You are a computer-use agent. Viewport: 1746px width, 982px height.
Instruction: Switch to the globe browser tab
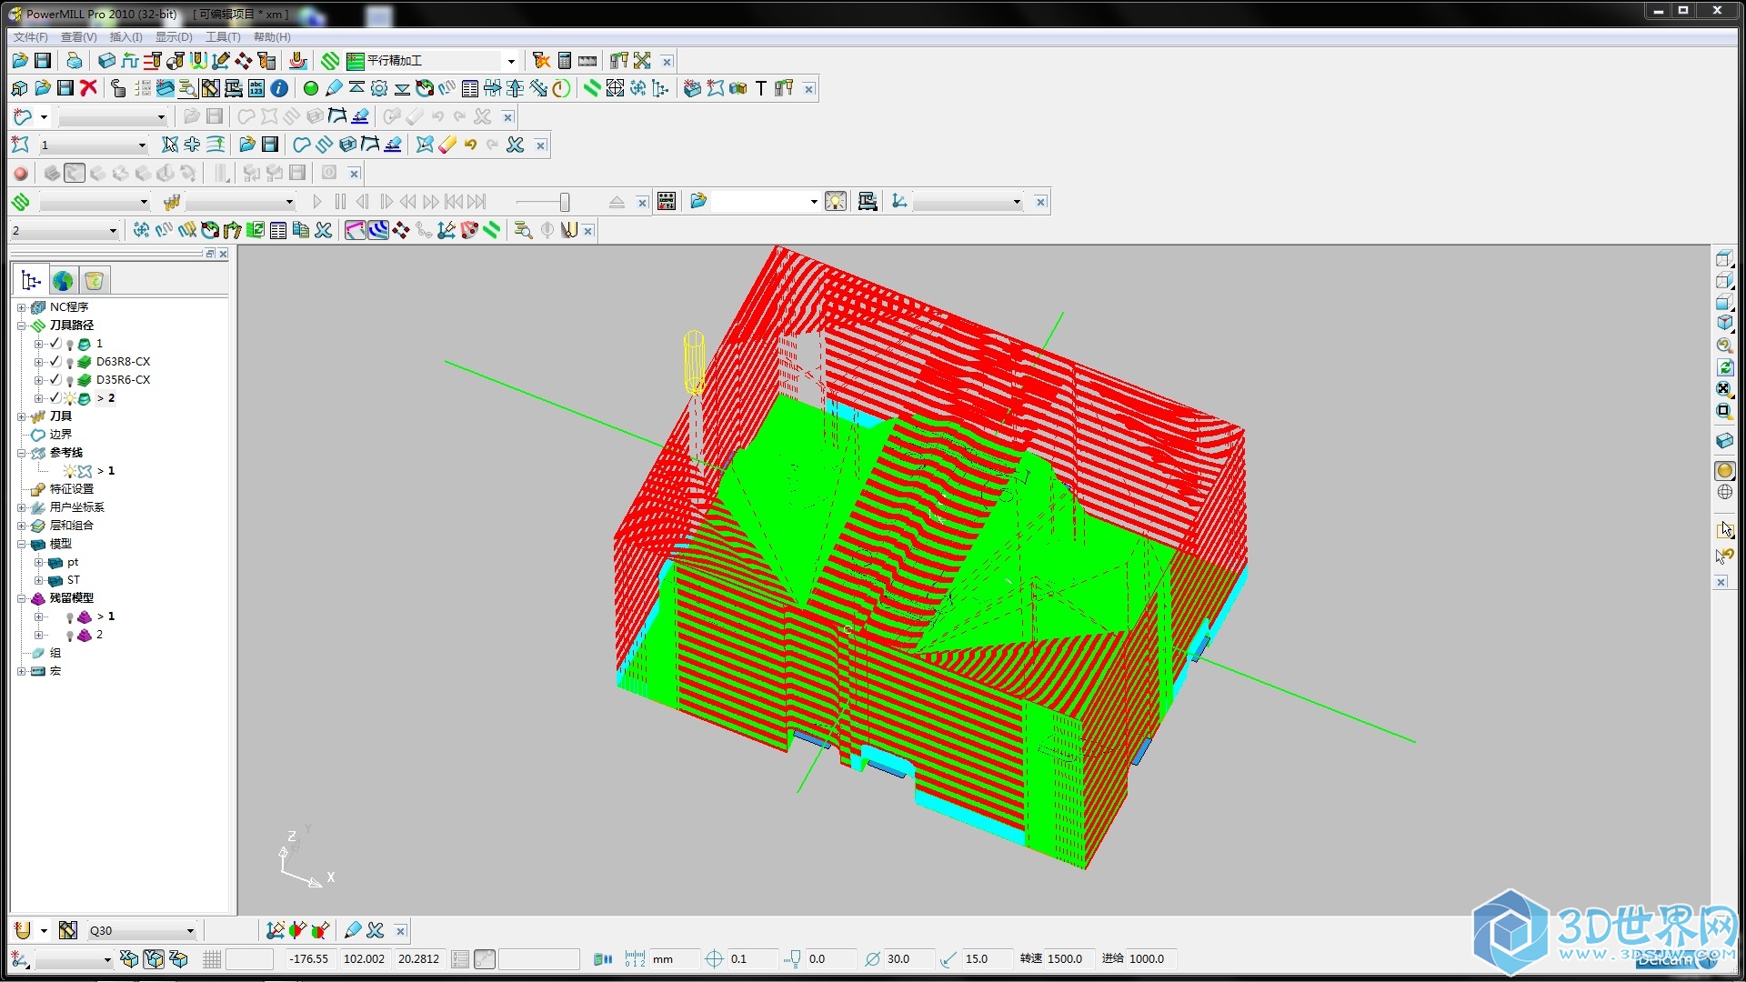pos(63,281)
